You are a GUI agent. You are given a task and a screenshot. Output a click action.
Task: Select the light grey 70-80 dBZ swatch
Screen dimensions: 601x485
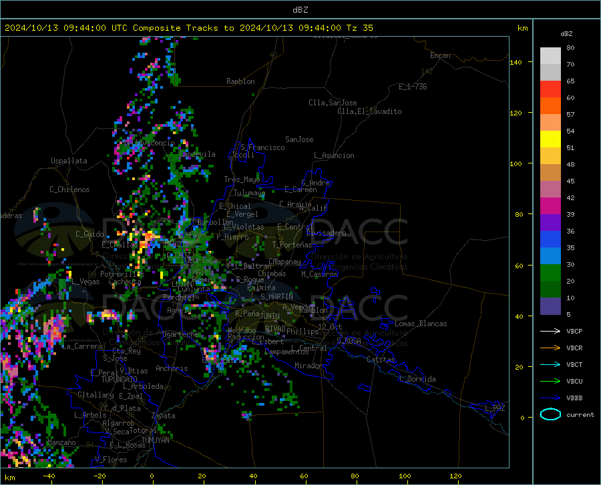[550, 56]
